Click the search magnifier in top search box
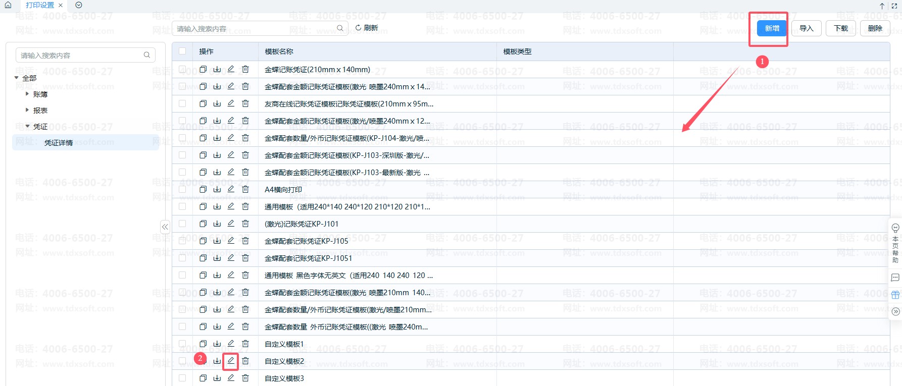The height and width of the screenshot is (386, 902). point(340,28)
